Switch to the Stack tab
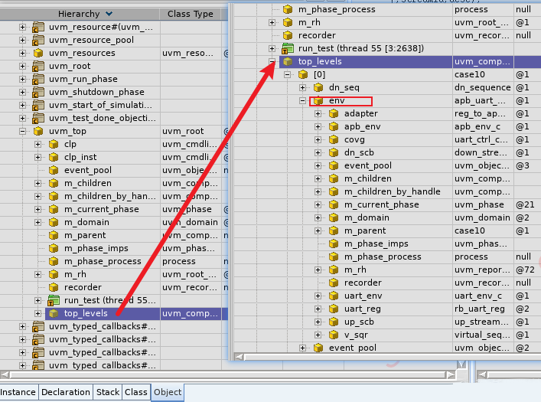 [x=108, y=392]
